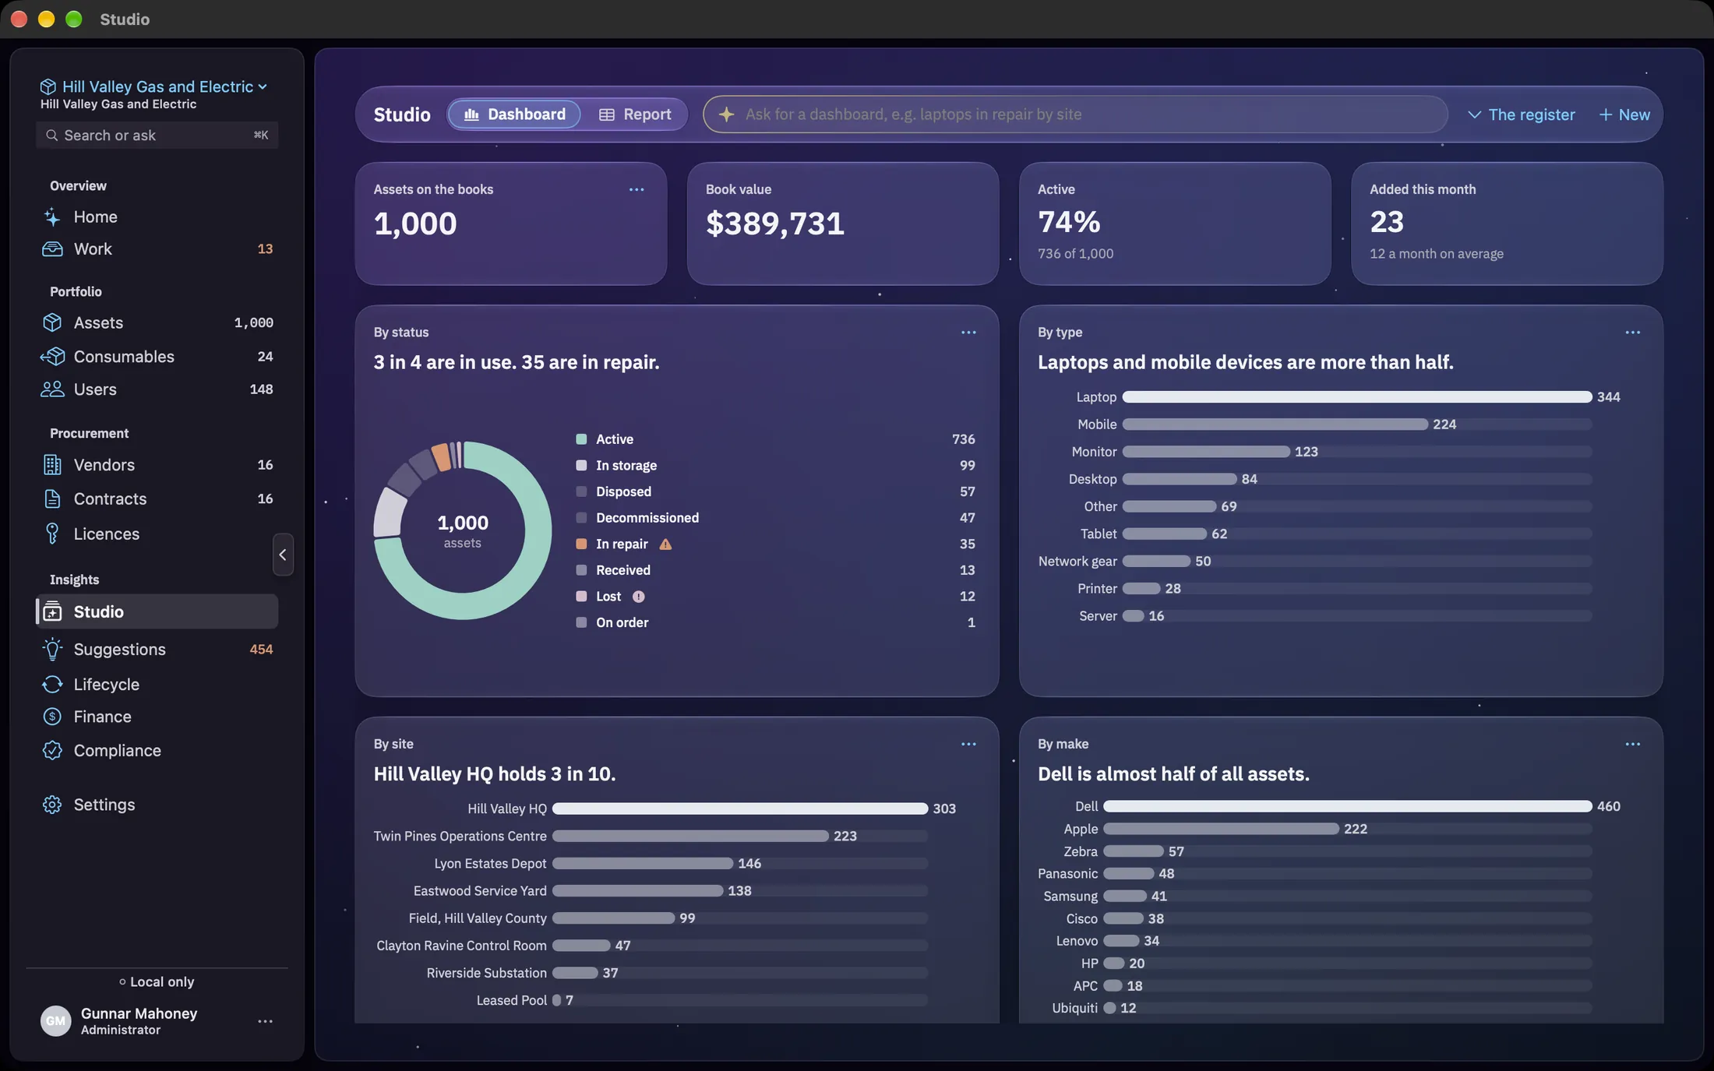
Task: Click the Hill Valley HQ site bar
Action: (x=740, y=809)
